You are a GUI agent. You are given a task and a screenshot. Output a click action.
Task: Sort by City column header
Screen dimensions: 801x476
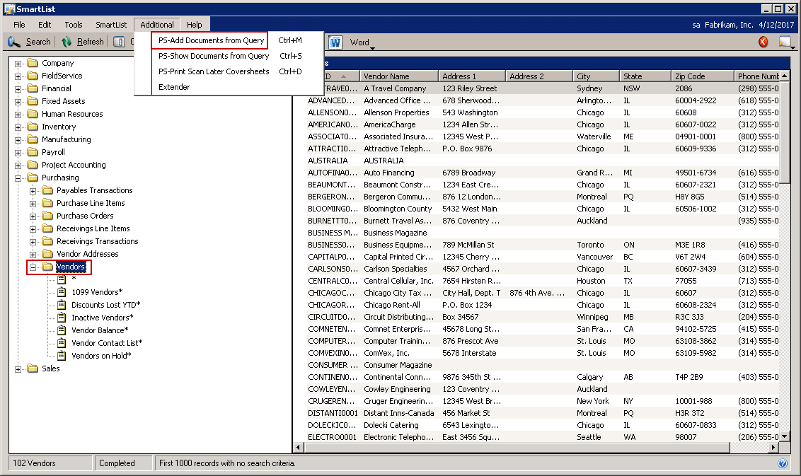tap(596, 76)
